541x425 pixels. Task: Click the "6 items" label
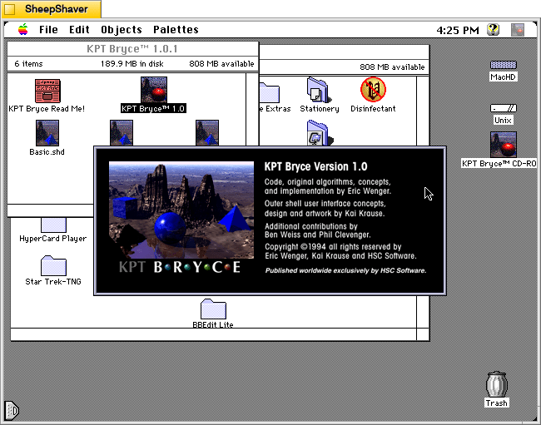coord(28,64)
